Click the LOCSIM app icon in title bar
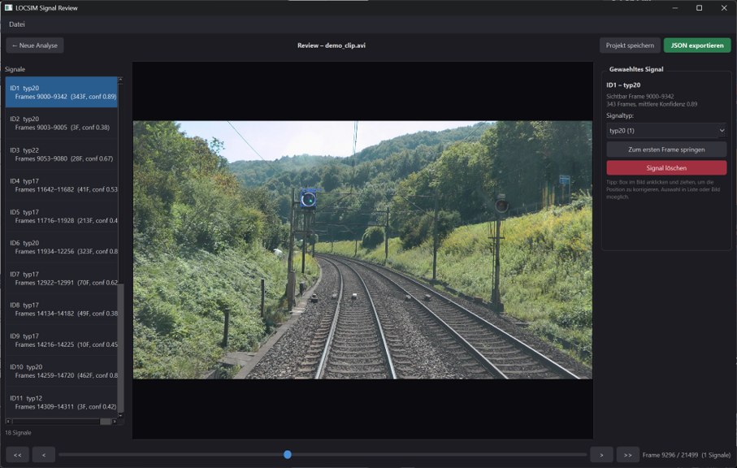 click(x=8, y=7)
